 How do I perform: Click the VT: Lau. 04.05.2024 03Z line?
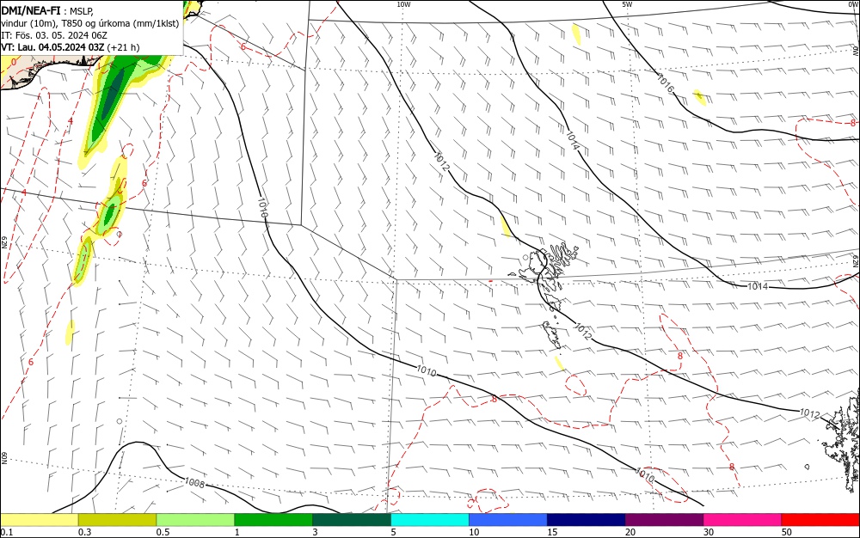[71, 47]
